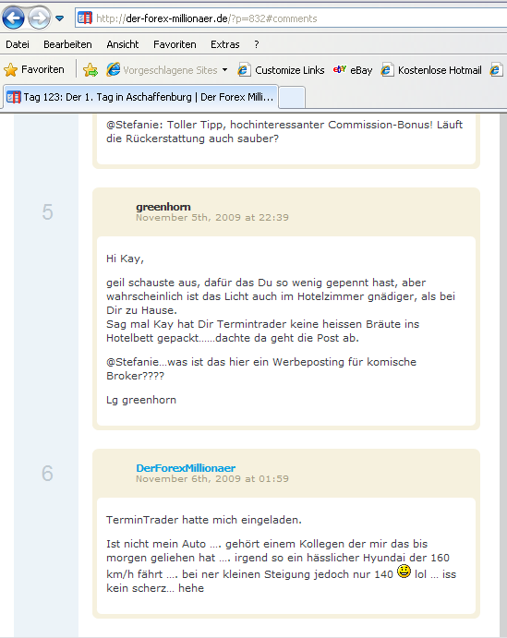Click the Forward navigation arrow

click(39, 18)
